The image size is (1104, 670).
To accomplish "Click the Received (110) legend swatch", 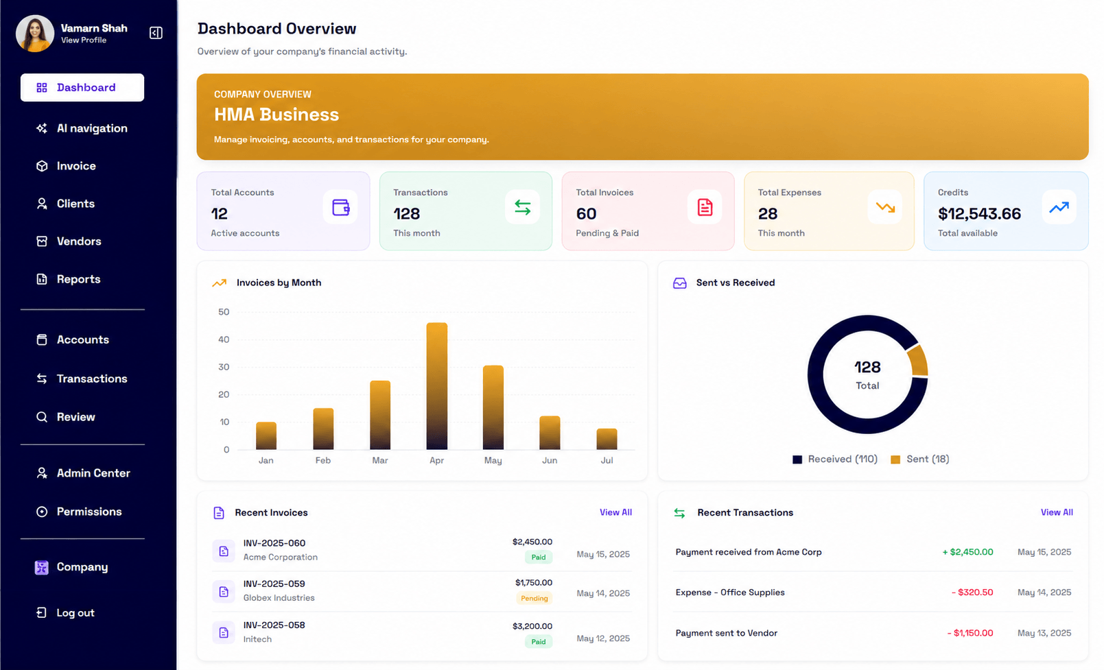I will [x=797, y=459].
